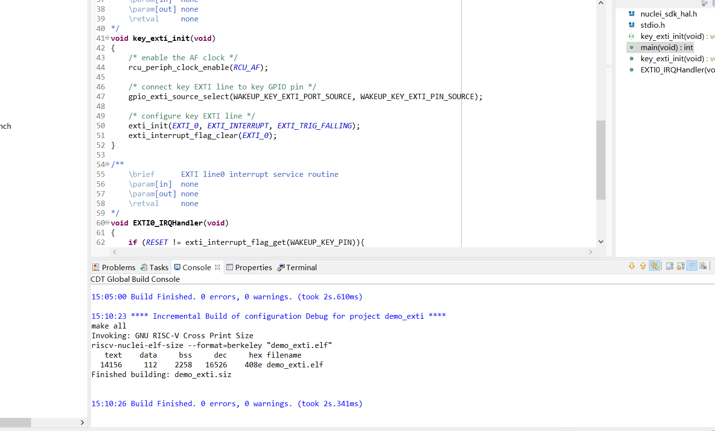Image resolution: width=715 pixels, height=431 pixels.
Task: Click the editor's vertical scrollbar thumb
Action: point(601,159)
